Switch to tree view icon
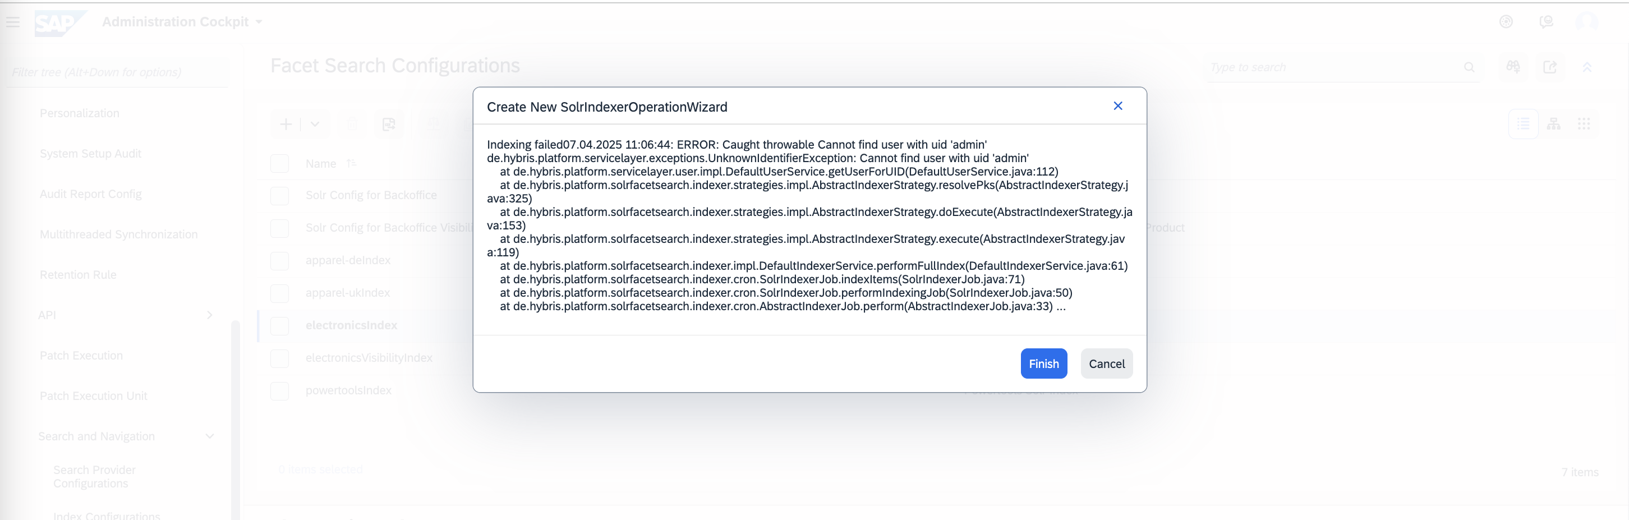 pyautogui.click(x=1554, y=124)
